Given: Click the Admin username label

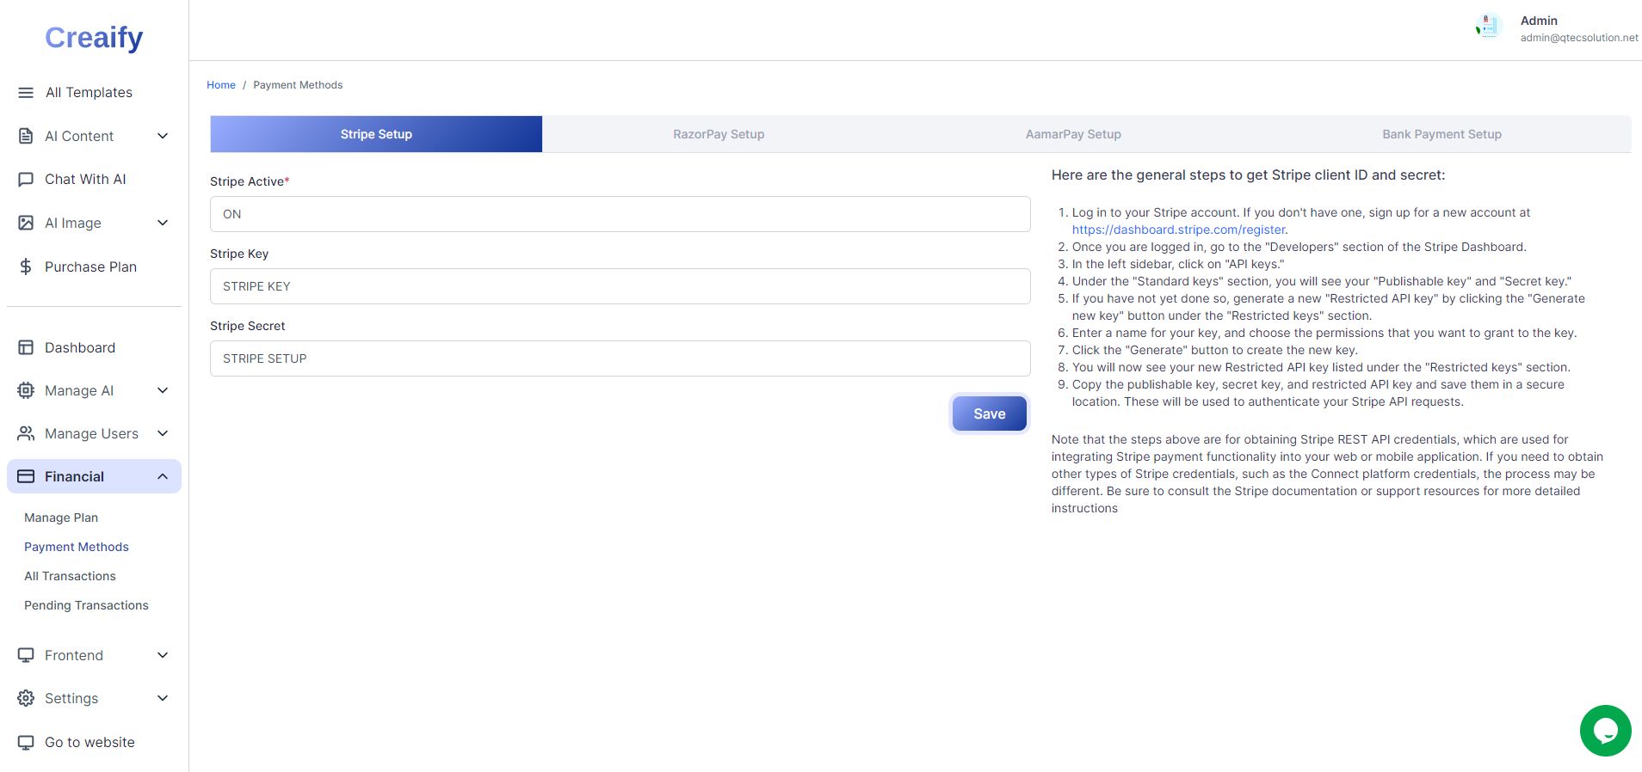Looking at the screenshot, I should (1539, 21).
